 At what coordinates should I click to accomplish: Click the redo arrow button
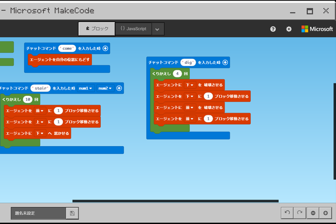300,213
